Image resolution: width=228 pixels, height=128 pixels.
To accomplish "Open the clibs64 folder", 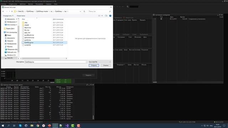I will (x=27, y=25).
